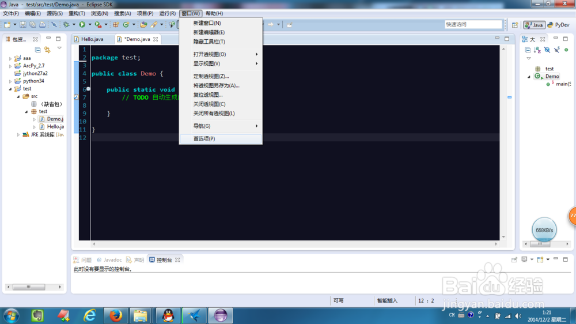Open QQ penguin from taskbar

point(168,315)
